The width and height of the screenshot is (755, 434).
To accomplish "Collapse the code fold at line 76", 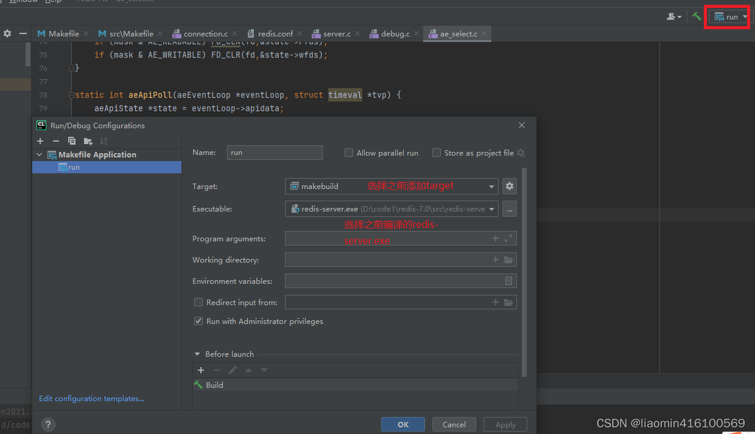I will pos(72,68).
